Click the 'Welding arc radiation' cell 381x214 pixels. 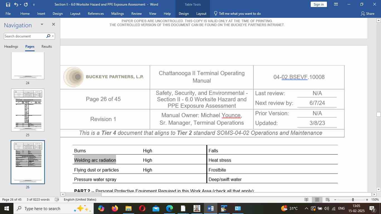pos(95,160)
